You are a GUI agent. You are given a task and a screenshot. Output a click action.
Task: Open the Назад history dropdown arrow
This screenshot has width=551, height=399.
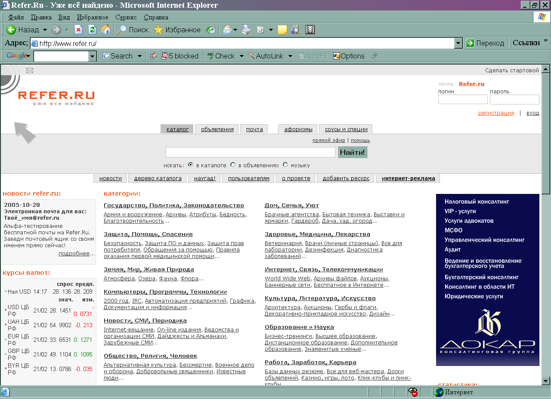coord(45,30)
